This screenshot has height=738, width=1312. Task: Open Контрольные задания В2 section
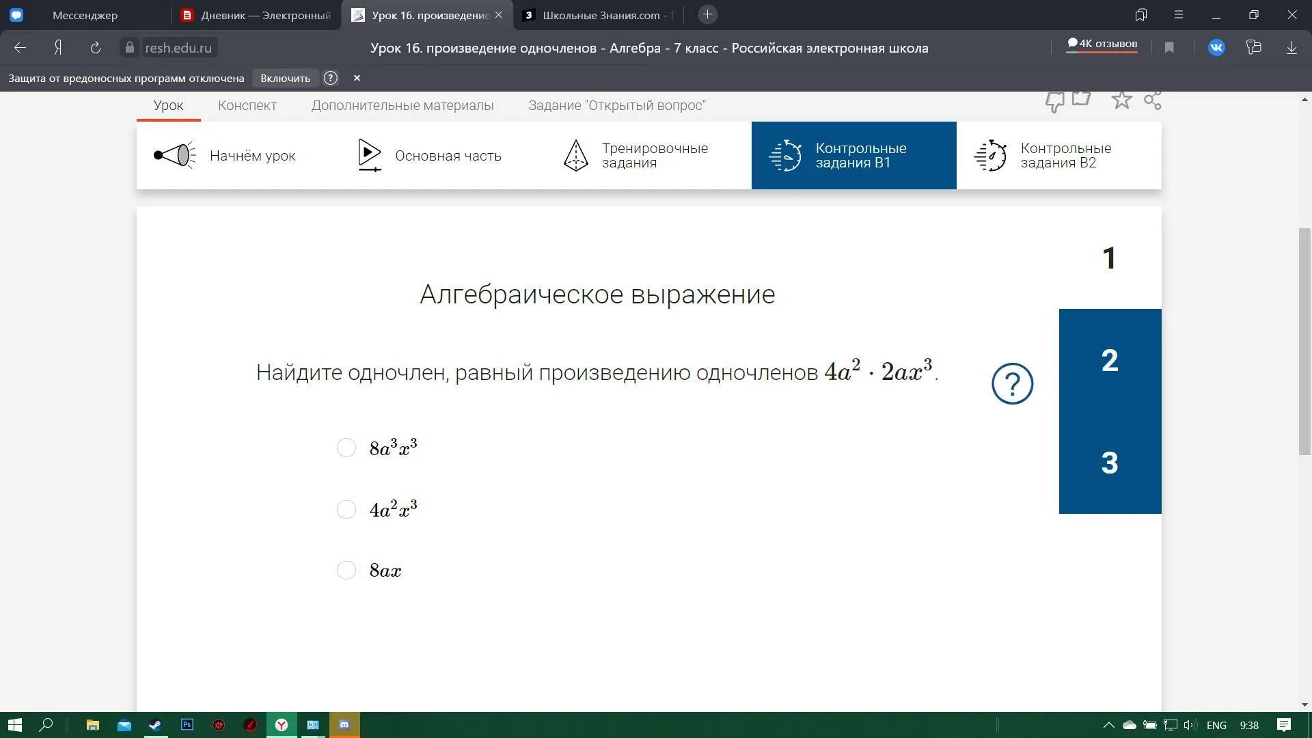(1058, 156)
